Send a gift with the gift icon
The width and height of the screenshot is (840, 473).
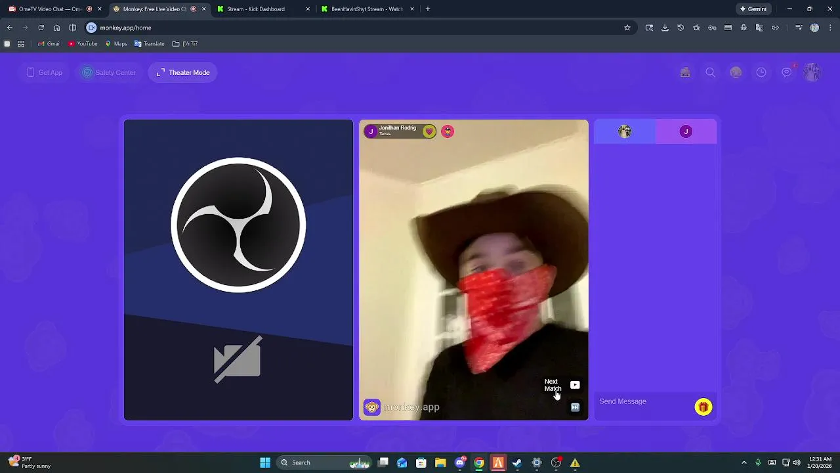pos(703,407)
